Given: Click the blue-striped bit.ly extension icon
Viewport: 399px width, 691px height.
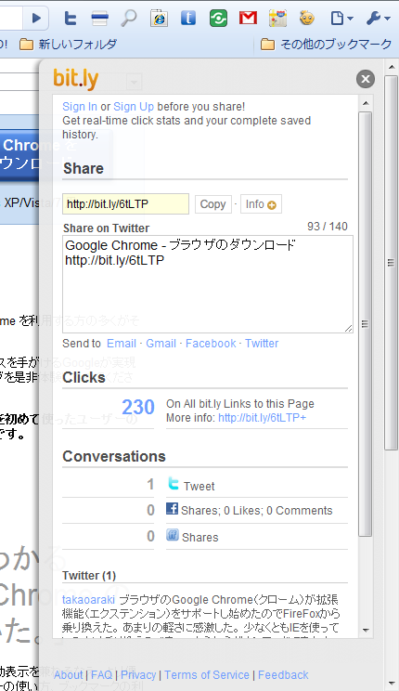Looking at the screenshot, I should [100, 18].
